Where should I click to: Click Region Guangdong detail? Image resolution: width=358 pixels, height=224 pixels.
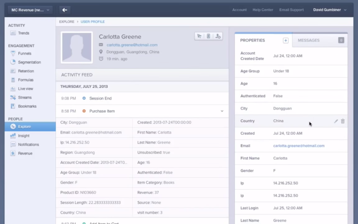tap(77, 153)
